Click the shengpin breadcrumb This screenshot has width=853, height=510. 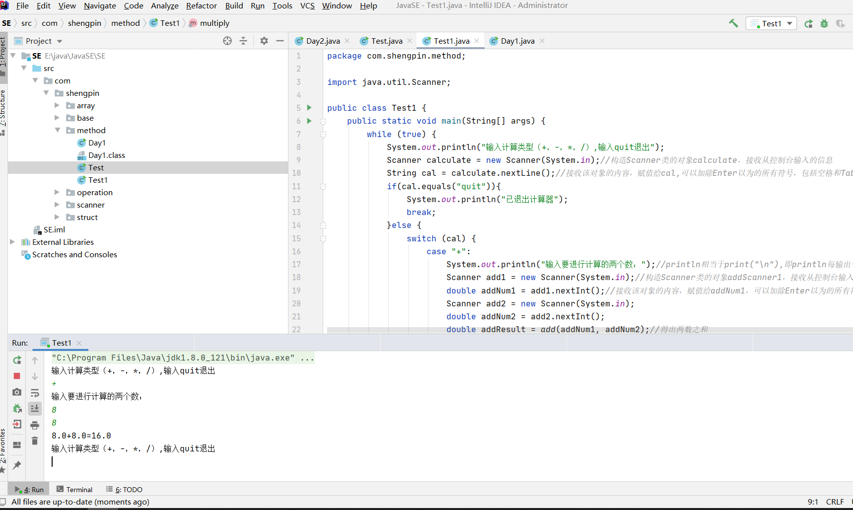(x=84, y=23)
